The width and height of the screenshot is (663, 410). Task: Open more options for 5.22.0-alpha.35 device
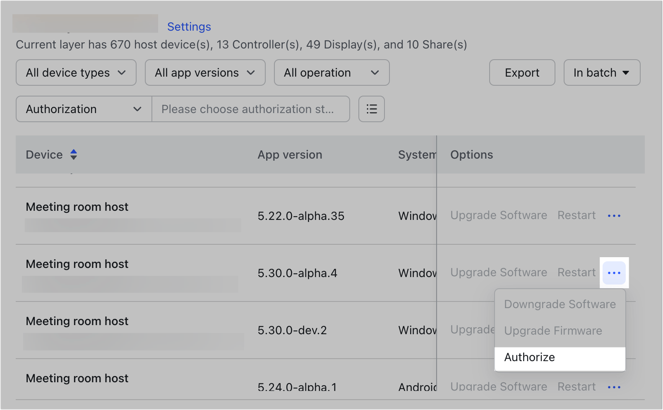pos(614,216)
